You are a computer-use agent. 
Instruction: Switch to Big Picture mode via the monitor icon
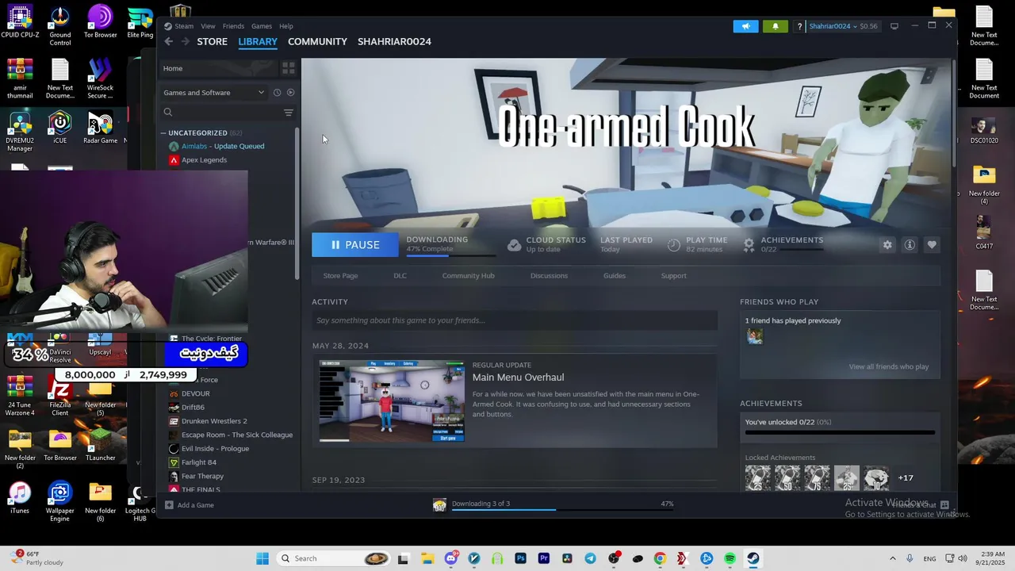[894, 26]
